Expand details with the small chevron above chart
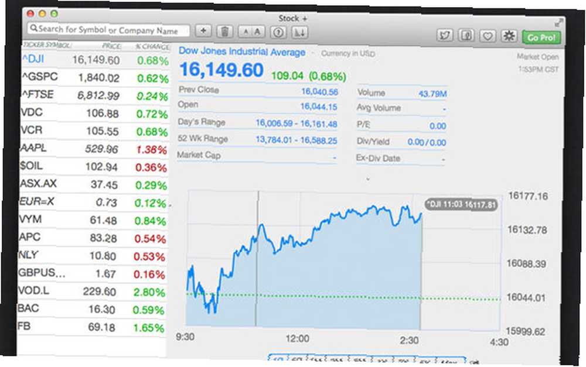The height and width of the screenshot is (367, 586). [x=368, y=179]
